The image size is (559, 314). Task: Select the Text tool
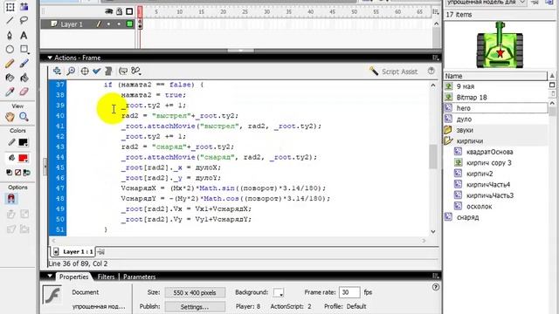tap(24, 35)
